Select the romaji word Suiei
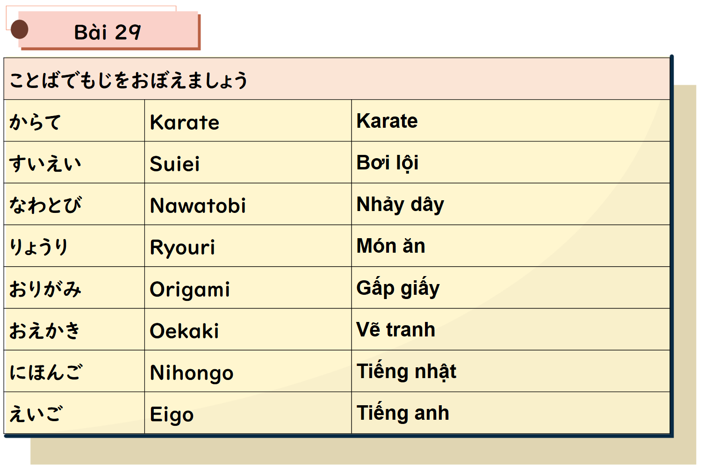705x467 pixels. [175, 164]
